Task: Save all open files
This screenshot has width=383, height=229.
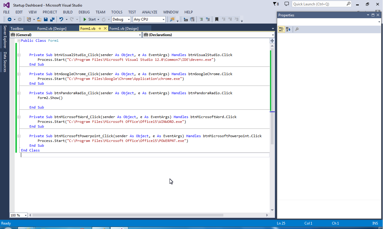Action: click(x=52, y=19)
